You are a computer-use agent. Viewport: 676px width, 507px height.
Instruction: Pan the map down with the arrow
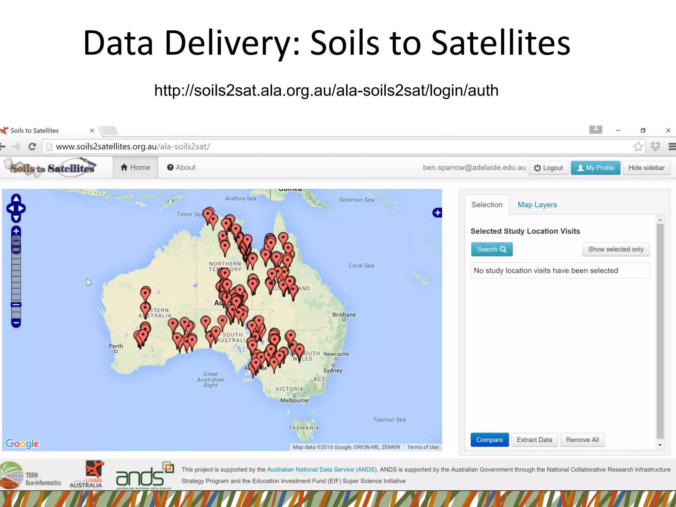16,218
